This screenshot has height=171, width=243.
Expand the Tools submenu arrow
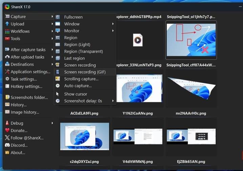(52, 39)
